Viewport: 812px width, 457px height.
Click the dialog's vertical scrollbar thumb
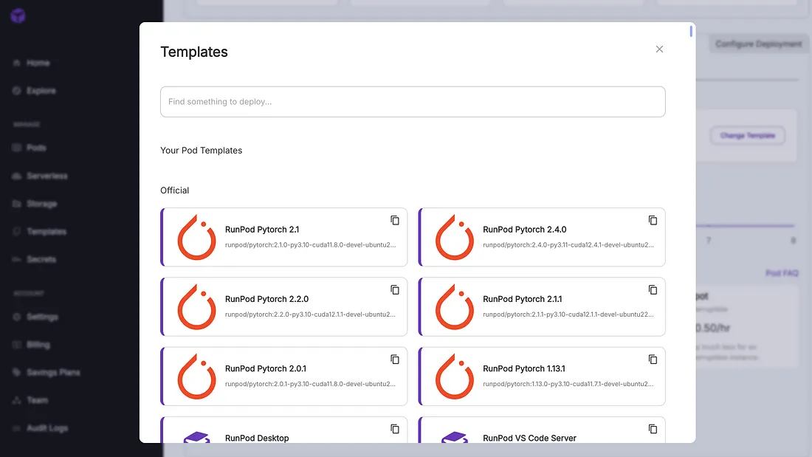[x=691, y=31]
